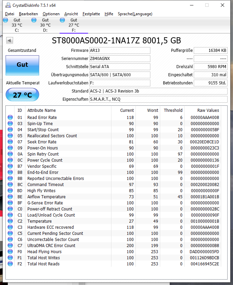Click status orb for Airflow Temperature
The image size is (233, 285).
pyautogui.click(x=10, y=197)
